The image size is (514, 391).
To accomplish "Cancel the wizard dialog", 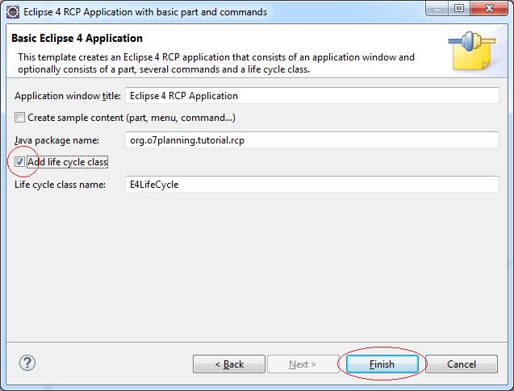I will point(462,364).
